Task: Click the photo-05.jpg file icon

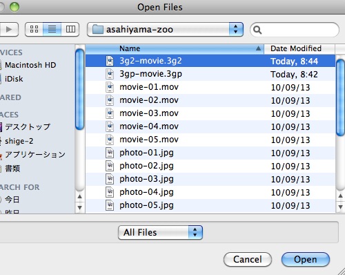Action: click(110, 205)
